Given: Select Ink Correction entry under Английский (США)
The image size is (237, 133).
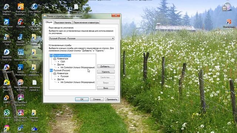Looking at the screenshot, I should [x=78, y=67].
